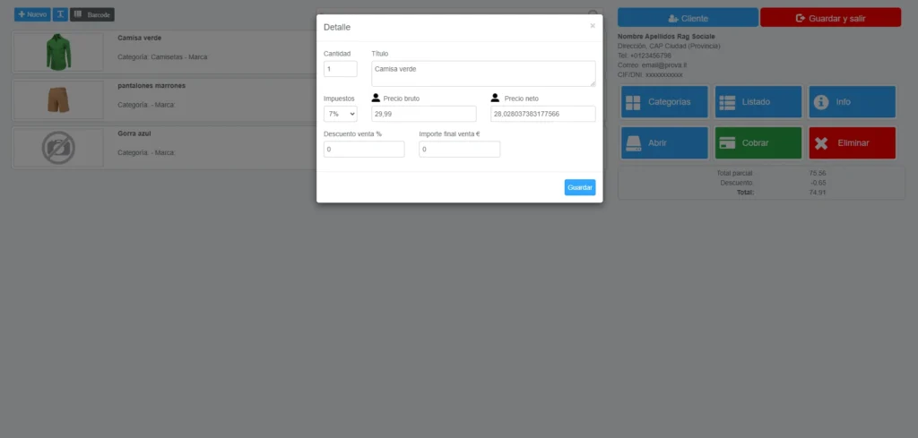Click the customer email line
The image size is (918, 438).
click(653, 64)
